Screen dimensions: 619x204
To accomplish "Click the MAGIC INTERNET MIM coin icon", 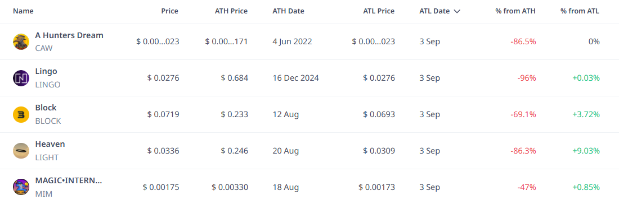I will tap(21, 187).
